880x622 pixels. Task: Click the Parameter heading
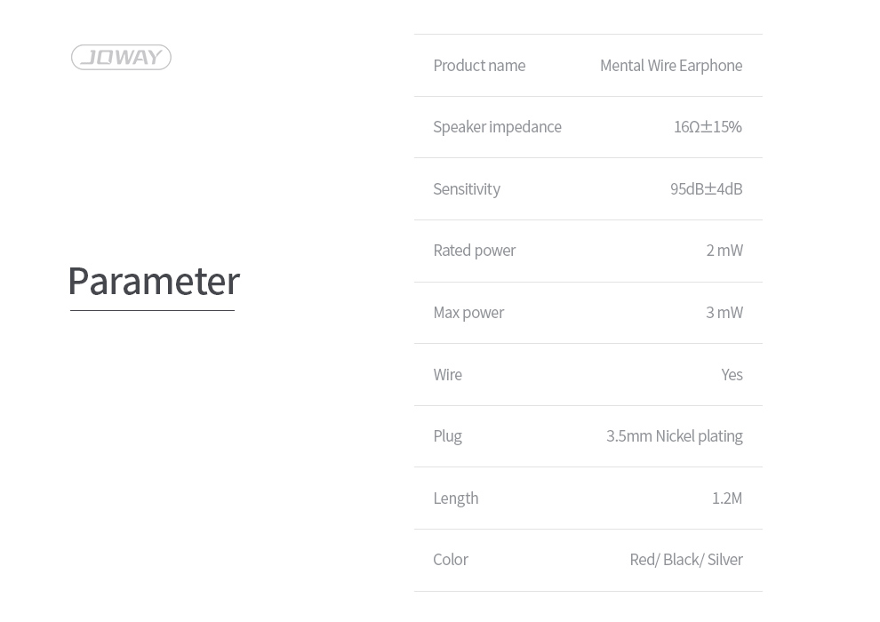pyautogui.click(x=154, y=282)
